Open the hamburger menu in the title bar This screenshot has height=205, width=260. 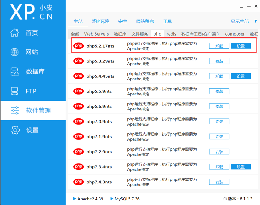point(241,6)
